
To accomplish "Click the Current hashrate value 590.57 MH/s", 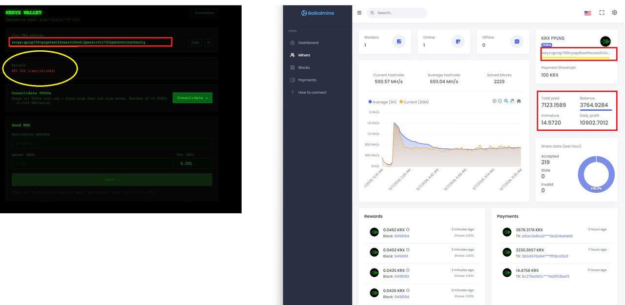I will [x=389, y=81].
